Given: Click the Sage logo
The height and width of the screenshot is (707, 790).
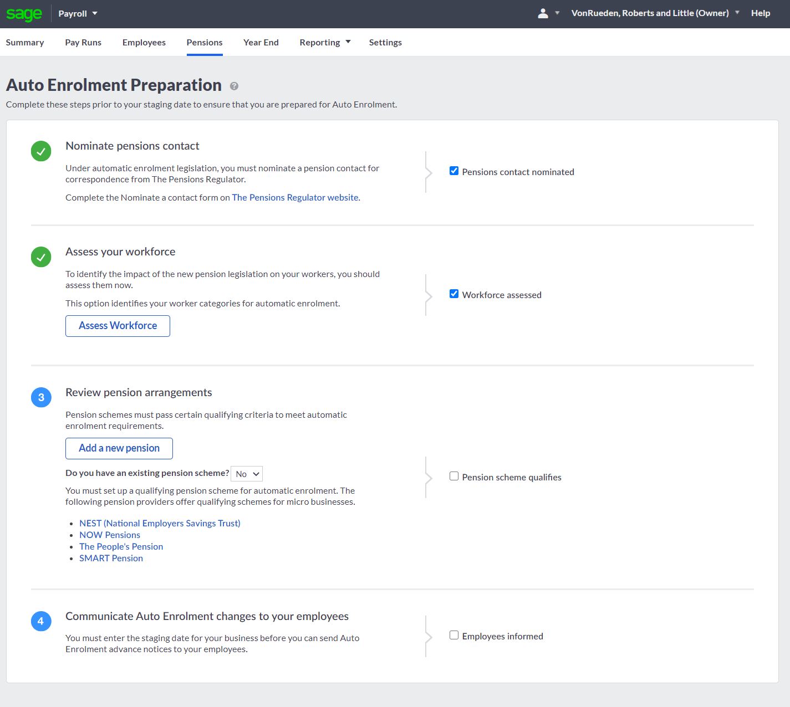Looking at the screenshot, I should click(x=24, y=14).
